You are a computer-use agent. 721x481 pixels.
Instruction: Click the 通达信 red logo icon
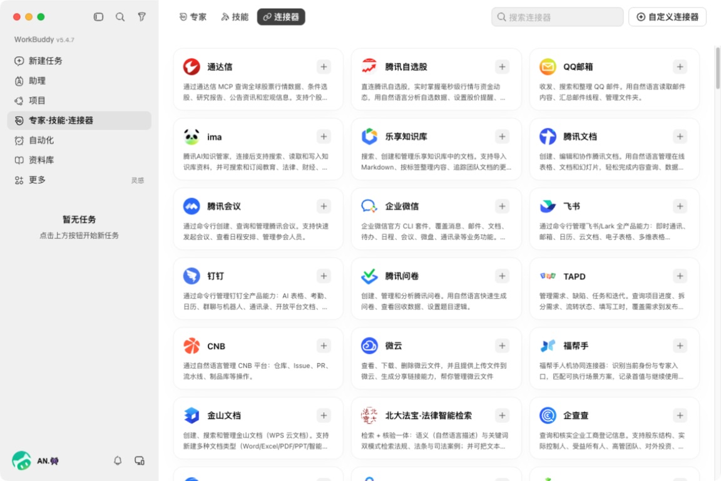tap(192, 67)
